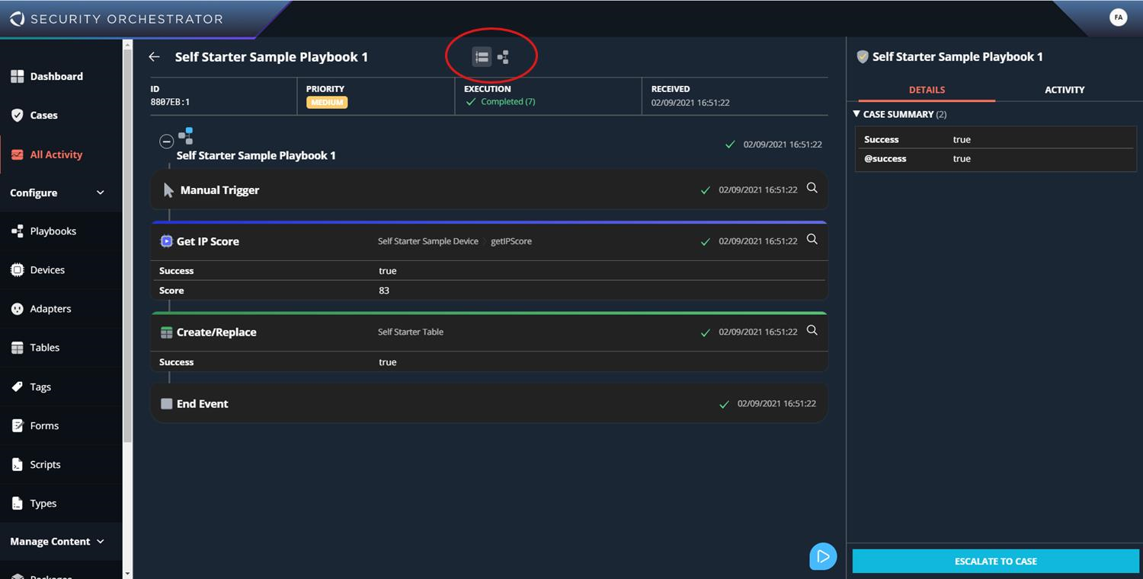Click the Create/Replace table icon
1143x579 pixels.
166,332
